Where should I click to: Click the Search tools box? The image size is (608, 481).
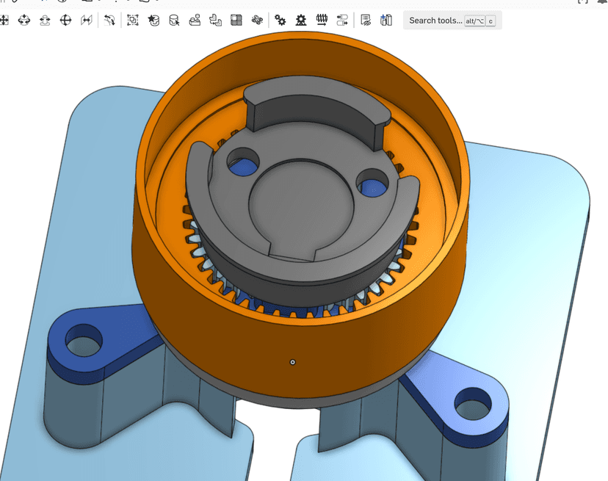tap(435, 21)
